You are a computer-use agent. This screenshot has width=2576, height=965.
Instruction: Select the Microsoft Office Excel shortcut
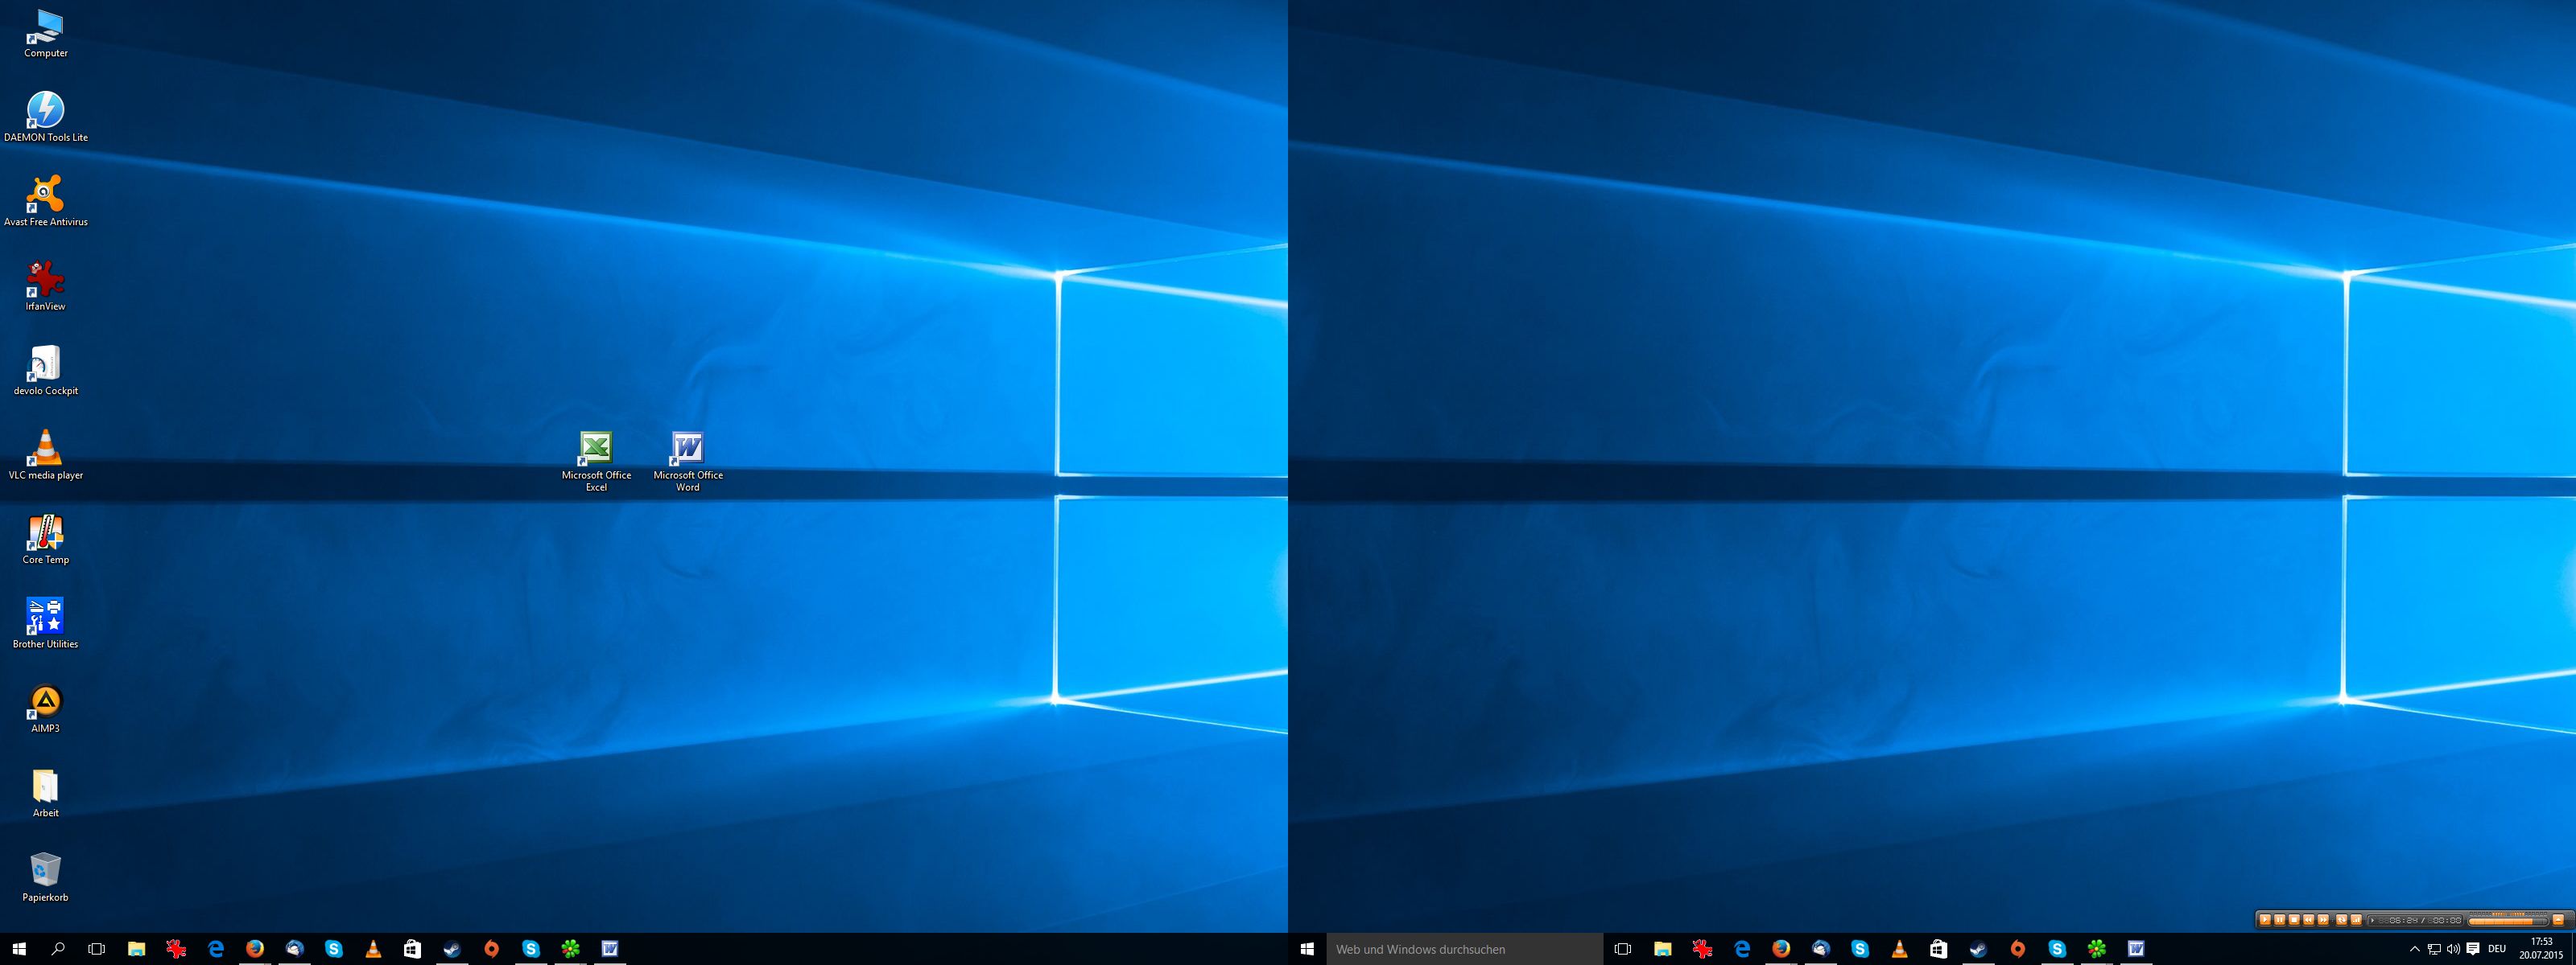[x=596, y=449]
